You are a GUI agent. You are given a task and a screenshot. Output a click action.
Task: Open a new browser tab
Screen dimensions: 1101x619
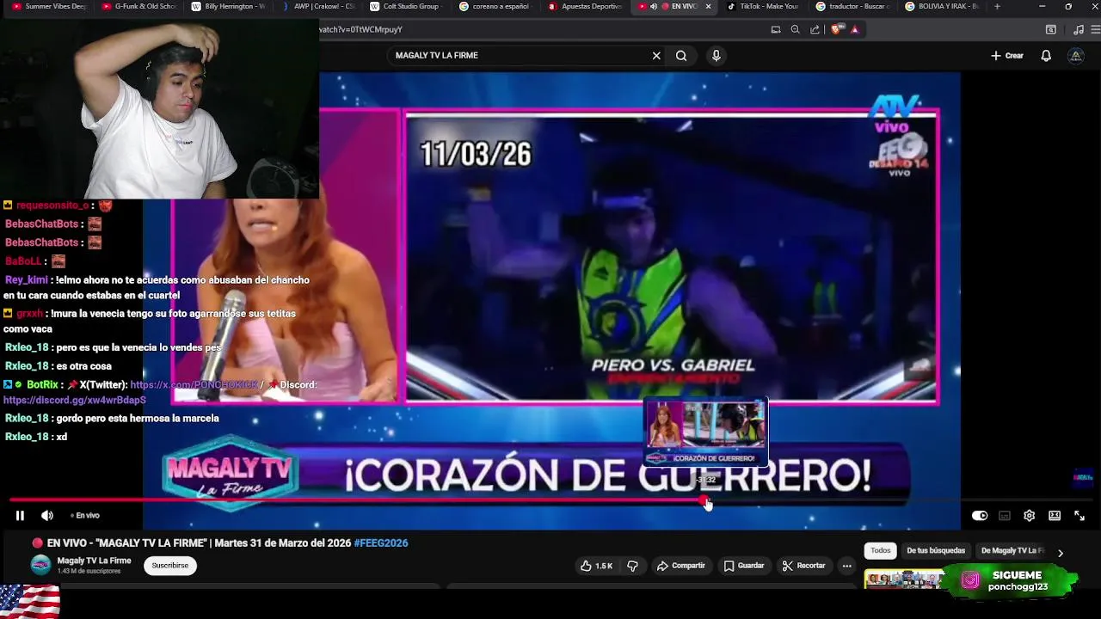(997, 6)
